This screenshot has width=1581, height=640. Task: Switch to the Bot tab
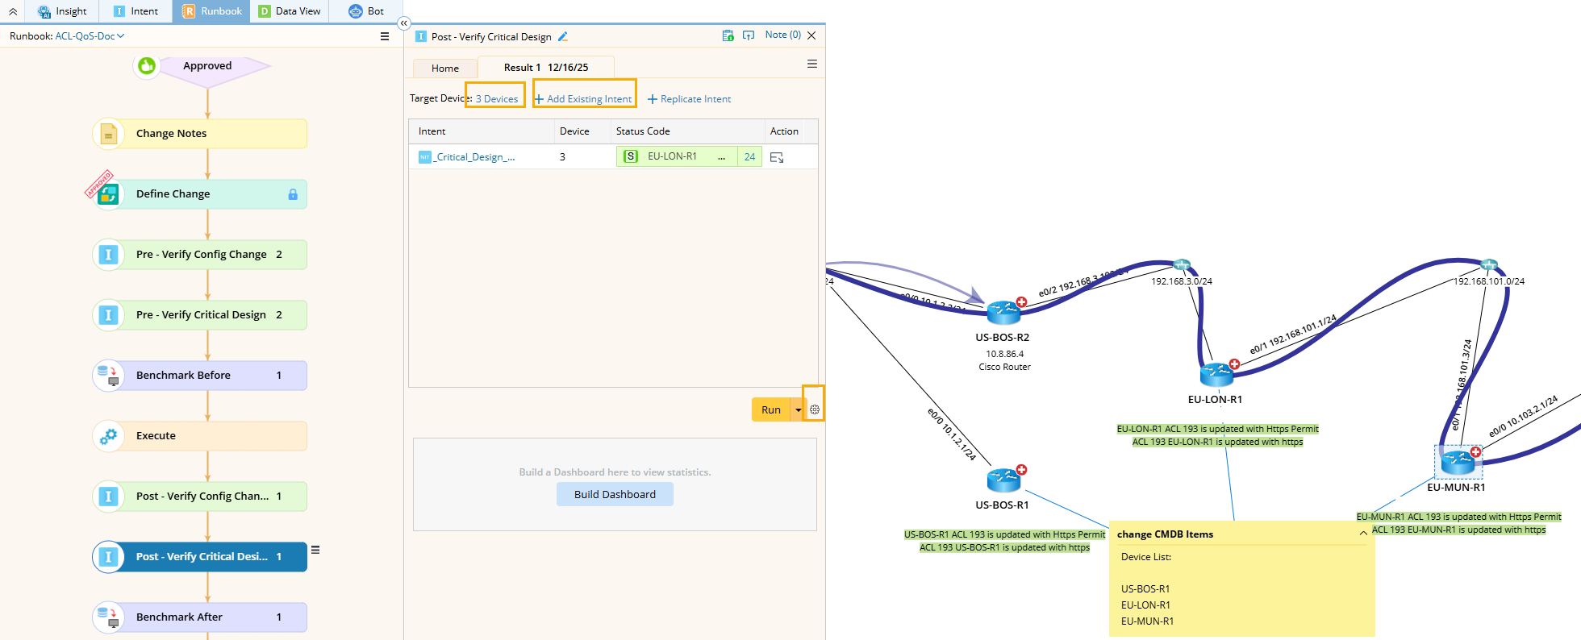[x=366, y=11]
